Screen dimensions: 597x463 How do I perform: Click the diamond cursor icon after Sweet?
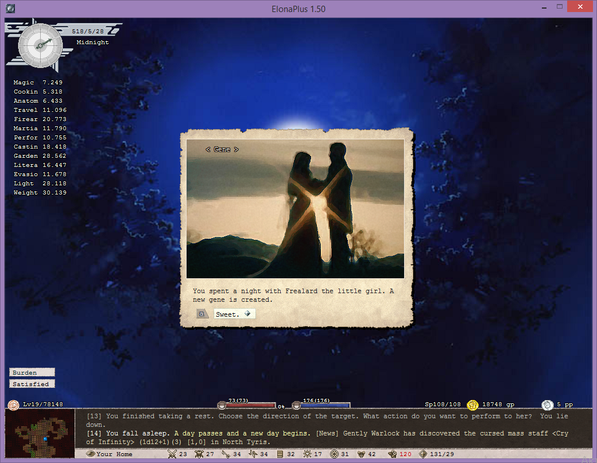[x=247, y=313]
